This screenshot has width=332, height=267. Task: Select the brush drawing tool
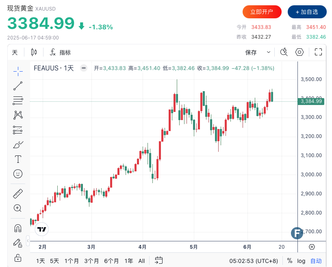[x=18, y=144]
